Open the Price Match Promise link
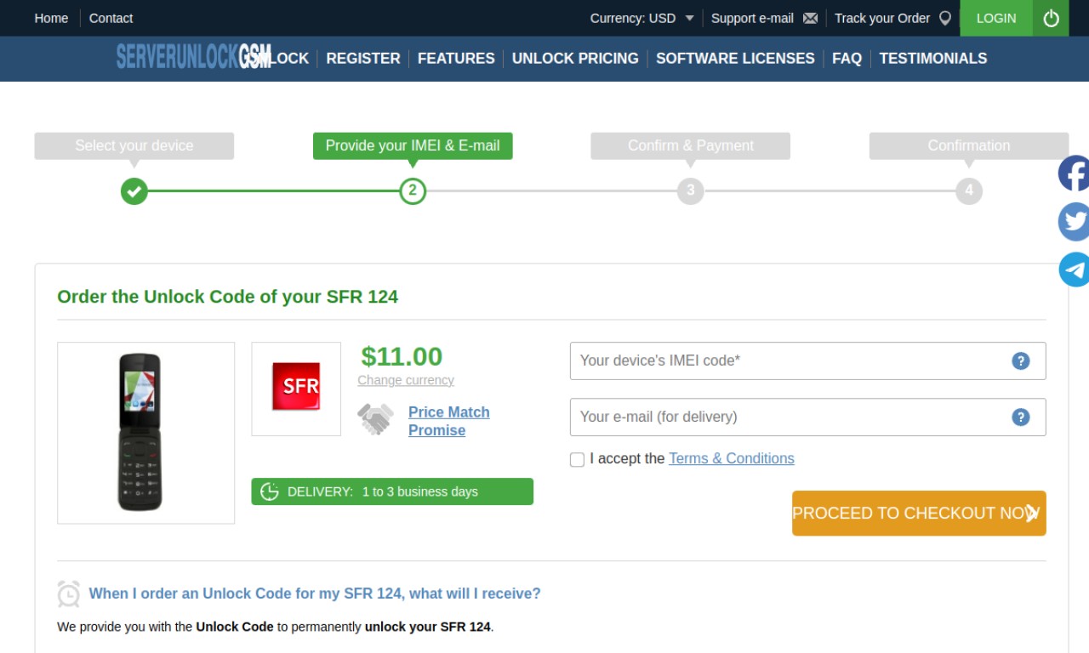 pyautogui.click(x=449, y=421)
